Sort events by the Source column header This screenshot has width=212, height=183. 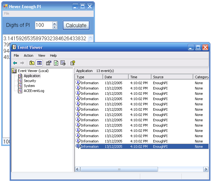click(172, 77)
